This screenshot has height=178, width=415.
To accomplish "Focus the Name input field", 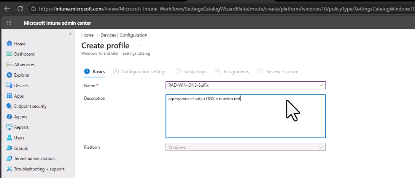I will [x=246, y=85].
